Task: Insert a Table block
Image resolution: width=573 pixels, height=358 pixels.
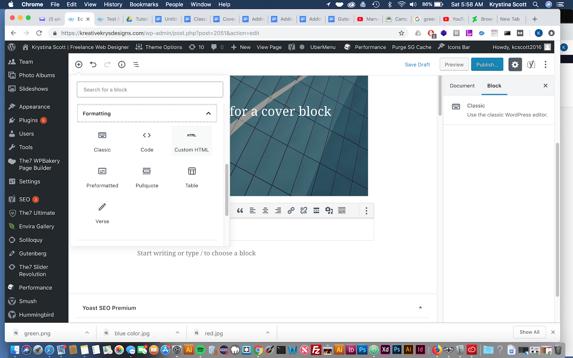Action: tap(192, 176)
